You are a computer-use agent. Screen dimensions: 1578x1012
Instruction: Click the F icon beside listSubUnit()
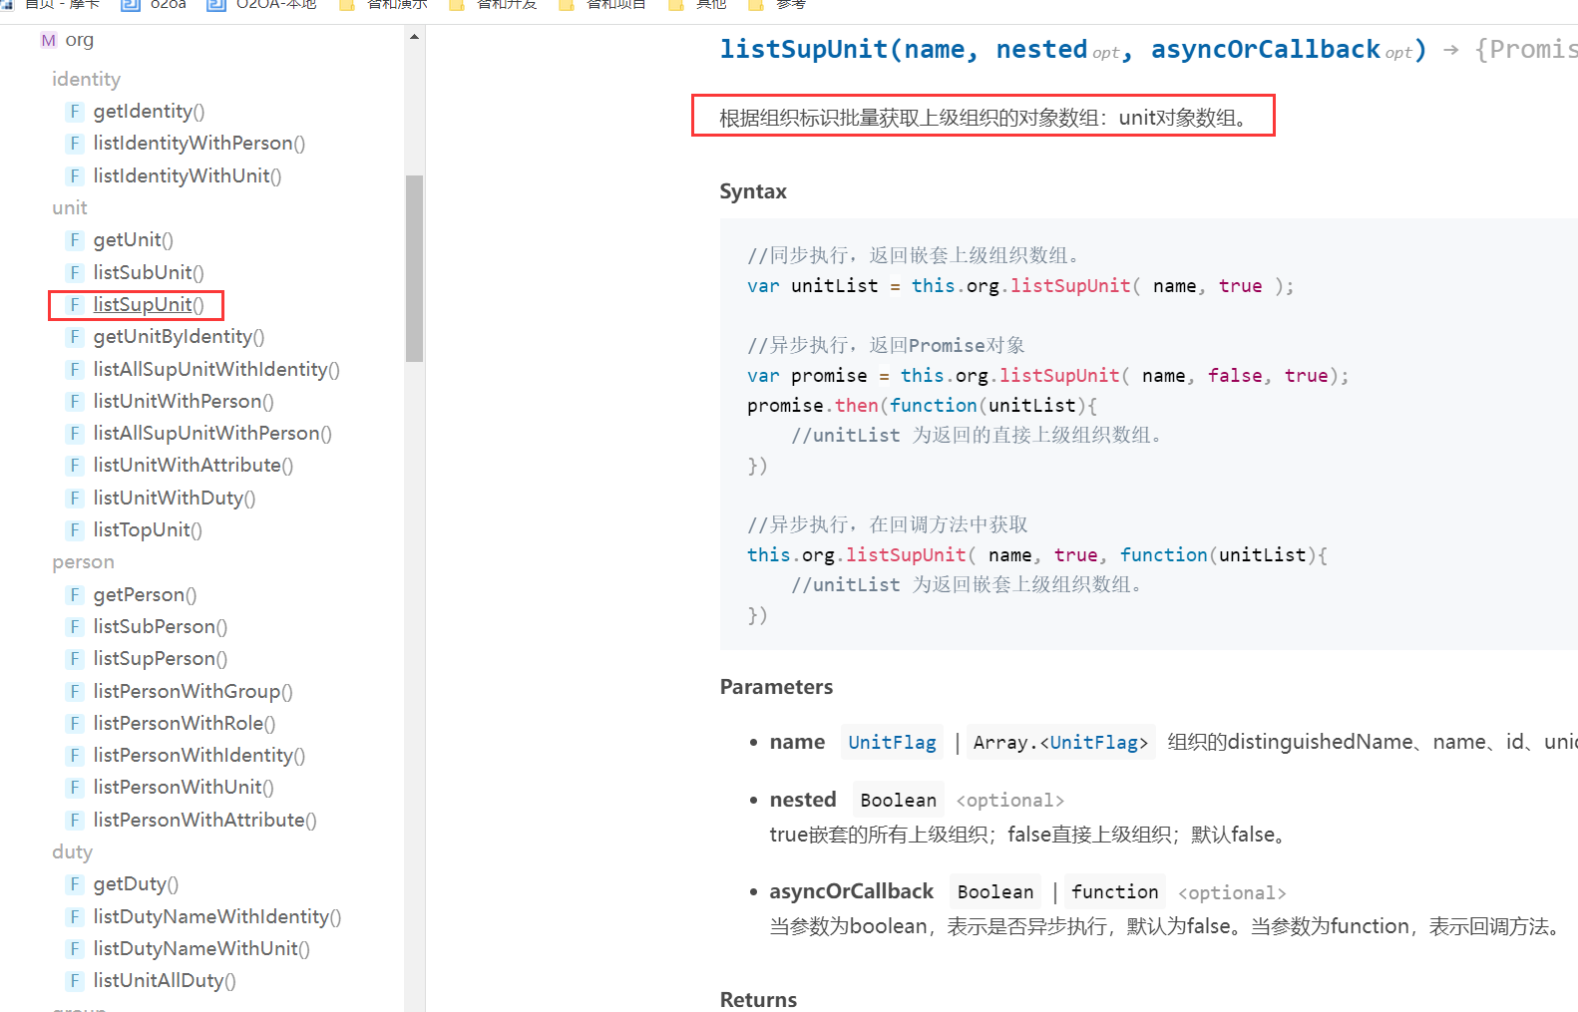point(75,273)
